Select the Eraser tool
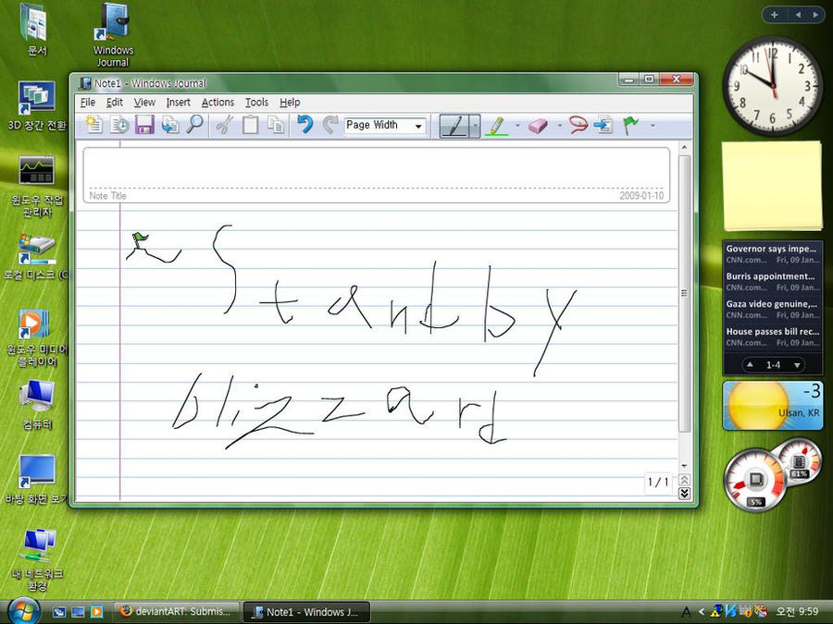 538,126
